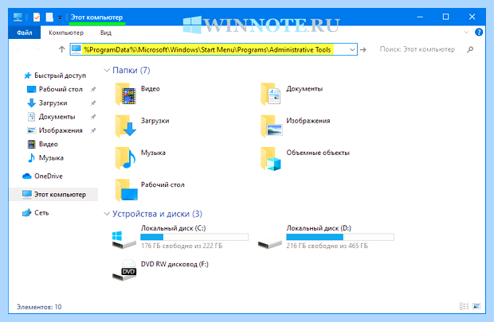
Task: Collapse the Папки (7) group
Action: (x=107, y=70)
